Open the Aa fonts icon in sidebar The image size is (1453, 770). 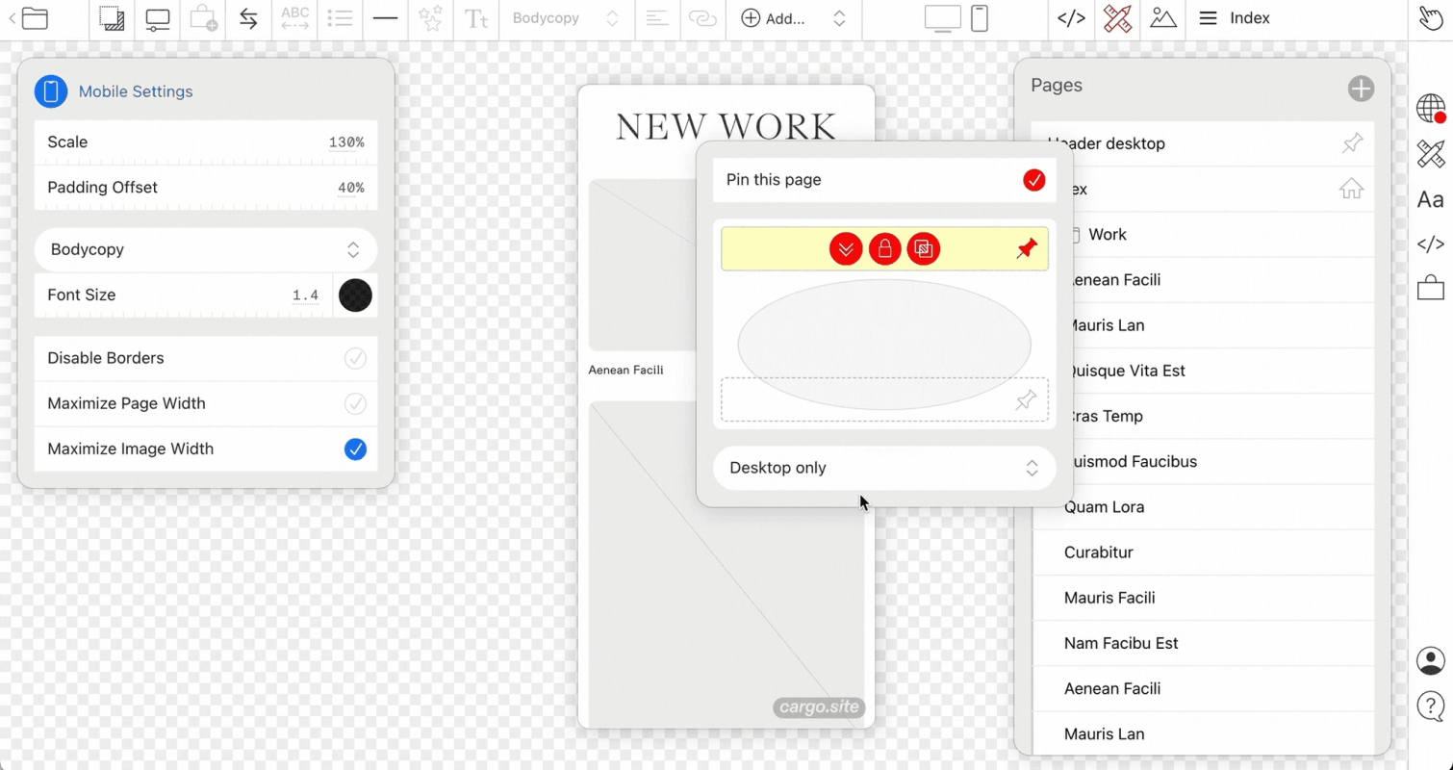[x=1431, y=199]
